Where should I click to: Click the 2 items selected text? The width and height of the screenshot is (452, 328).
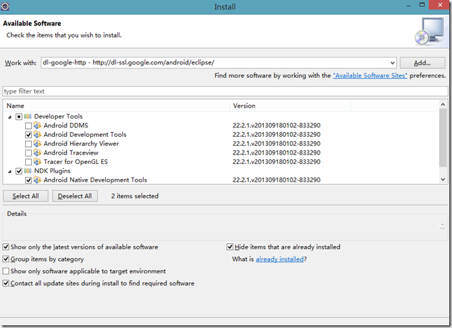point(135,196)
